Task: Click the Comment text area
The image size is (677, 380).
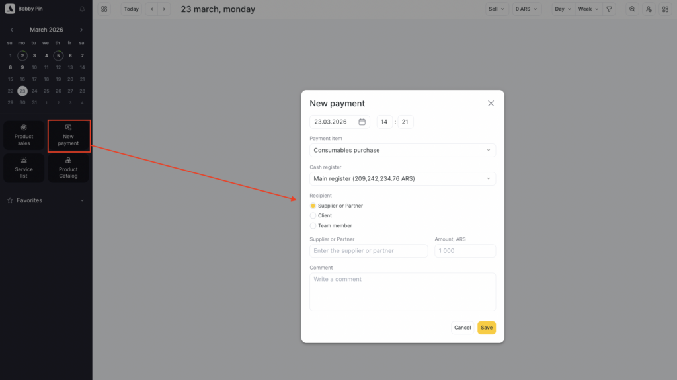Action: pos(402,291)
